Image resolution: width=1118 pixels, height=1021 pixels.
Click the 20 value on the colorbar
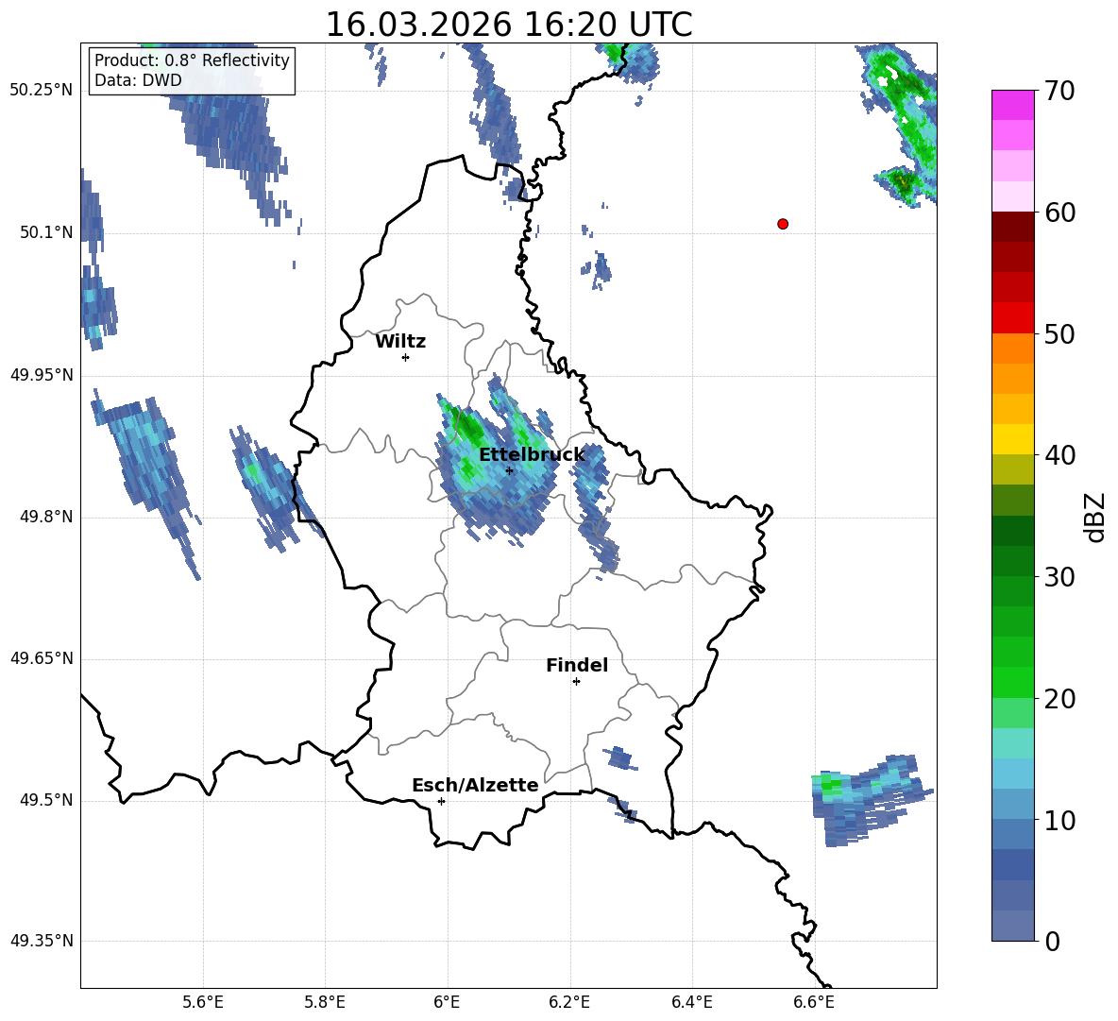pos(1059,699)
